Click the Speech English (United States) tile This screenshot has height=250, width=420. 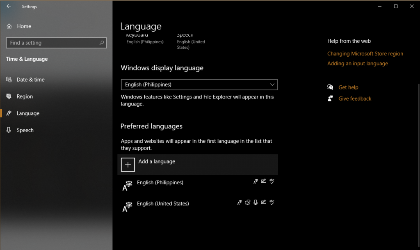191,42
